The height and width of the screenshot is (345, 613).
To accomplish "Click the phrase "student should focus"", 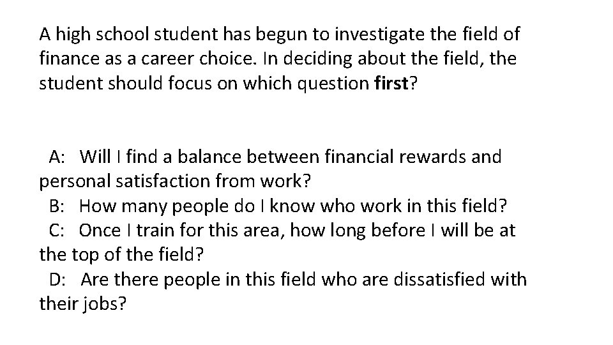I will (117, 84).
